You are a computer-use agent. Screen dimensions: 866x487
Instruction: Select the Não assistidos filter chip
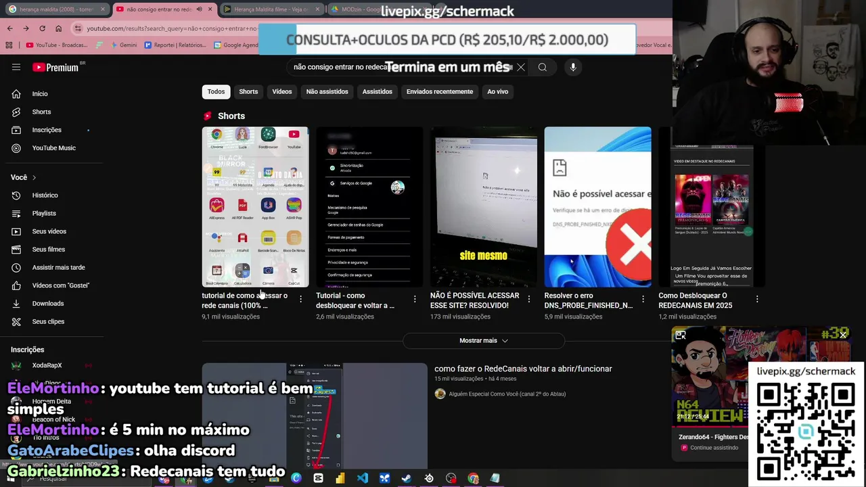coord(327,92)
